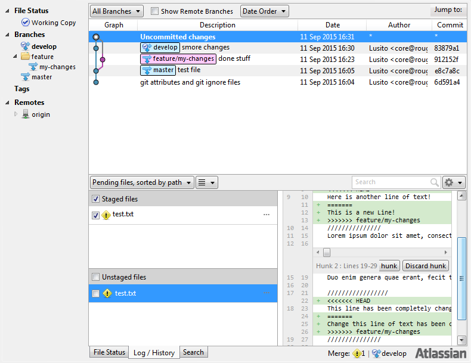Check the Unstaged files header checkbox
The height and width of the screenshot is (363, 471).
[95, 277]
